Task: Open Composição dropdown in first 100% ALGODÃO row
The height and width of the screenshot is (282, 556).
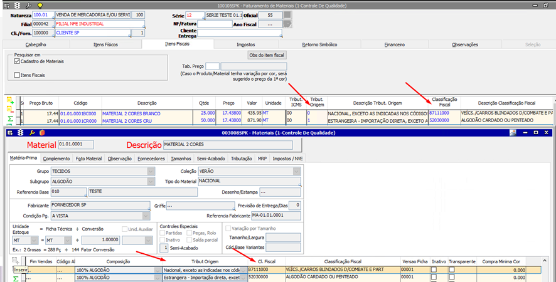Action: click(x=158, y=270)
